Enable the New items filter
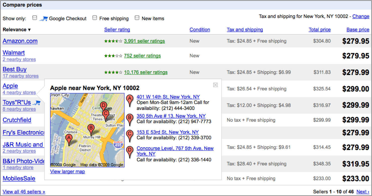372x196 pixels. pos(137,18)
